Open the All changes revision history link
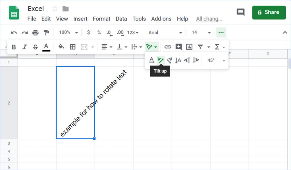 point(209,19)
